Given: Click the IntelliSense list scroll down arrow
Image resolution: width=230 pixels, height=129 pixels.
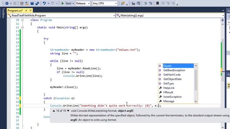Looking at the screenshot, I should click(x=195, y=101).
